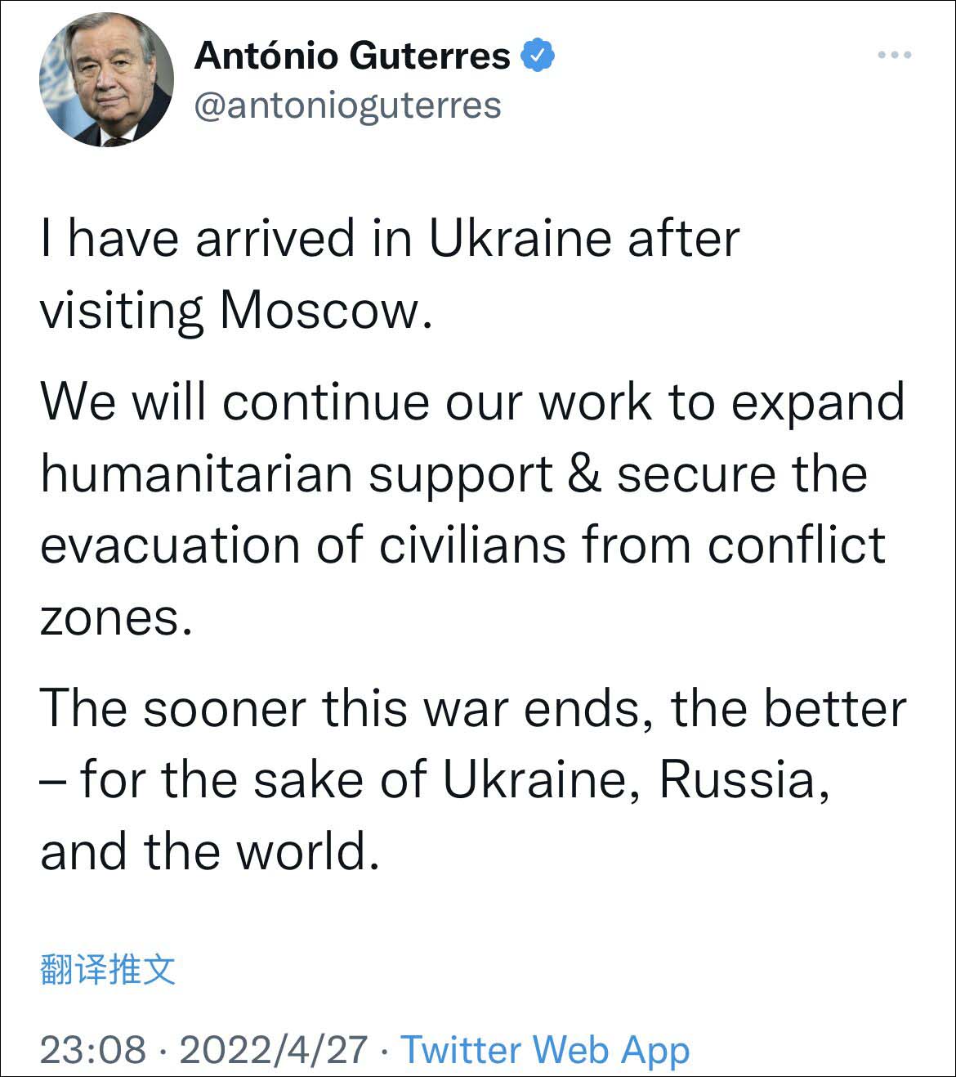The image size is (956, 1077).
Task: Click the word "humanitarian" in the tweet
Action: (x=196, y=473)
